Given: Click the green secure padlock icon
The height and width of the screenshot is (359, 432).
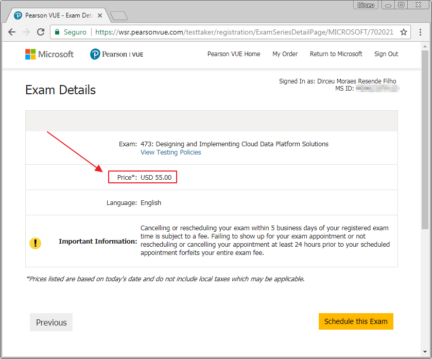Looking at the screenshot, I should (x=57, y=32).
